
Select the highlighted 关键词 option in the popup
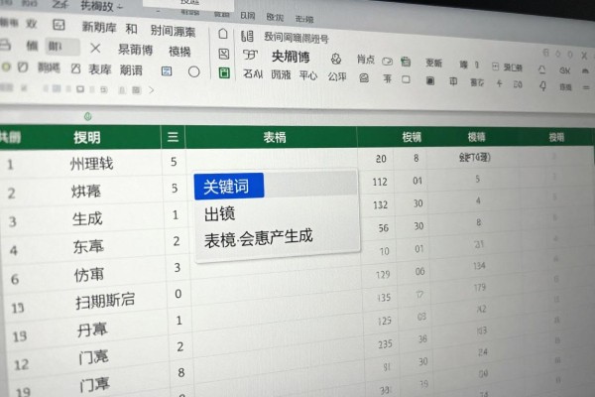coord(228,187)
